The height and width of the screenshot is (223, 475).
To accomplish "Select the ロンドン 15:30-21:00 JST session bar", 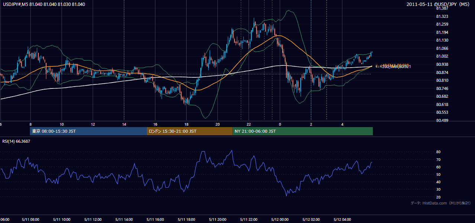I will point(190,131).
